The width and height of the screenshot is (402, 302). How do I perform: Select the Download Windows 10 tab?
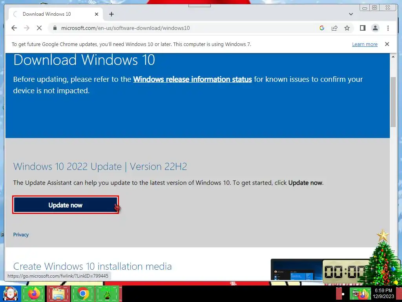(56, 14)
